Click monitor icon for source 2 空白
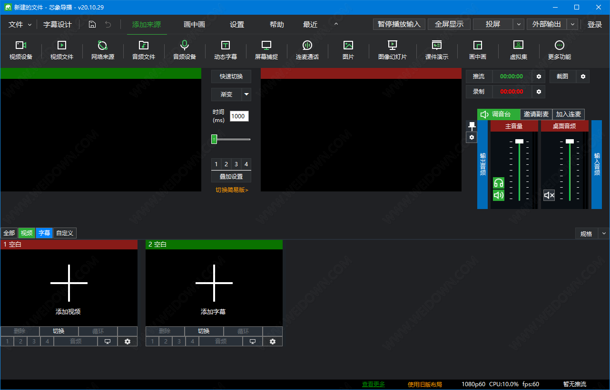This screenshot has width=610, height=390. point(253,342)
